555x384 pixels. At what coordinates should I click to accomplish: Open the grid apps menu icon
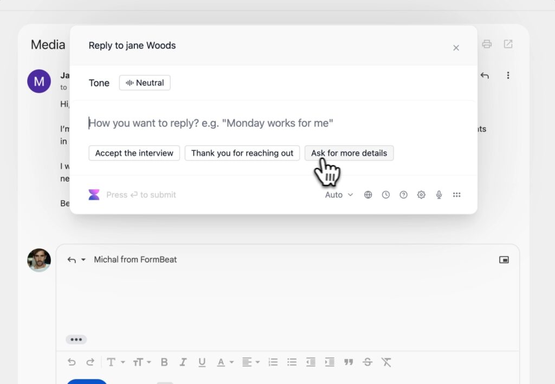click(x=457, y=195)
